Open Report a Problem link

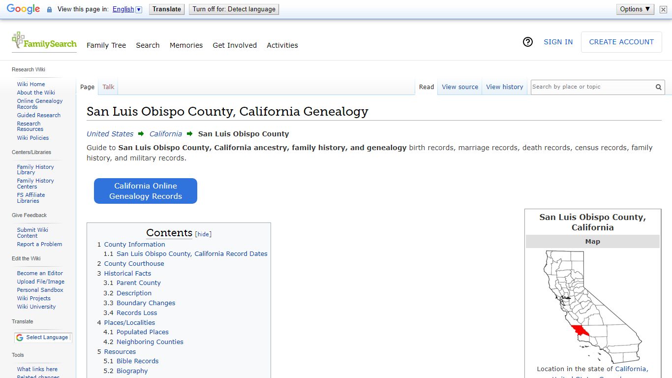(x=39, y=244)
